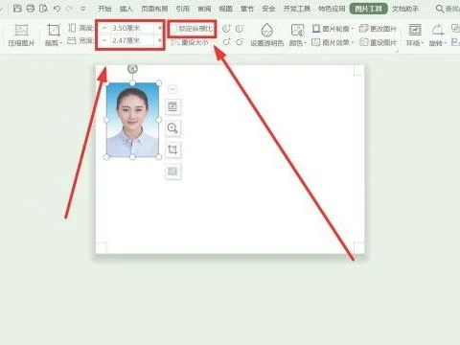Click the zoom magnifier icon beside photo
This screenshot has height=345, width=460.
[172, 128]
